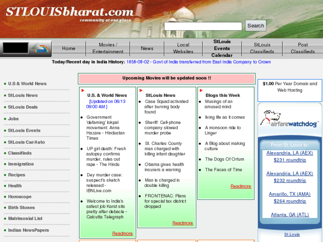Go to Jobs in sidebar
Image resolution: width=323 pixels, height=242 pixels.
coord(13,119)
